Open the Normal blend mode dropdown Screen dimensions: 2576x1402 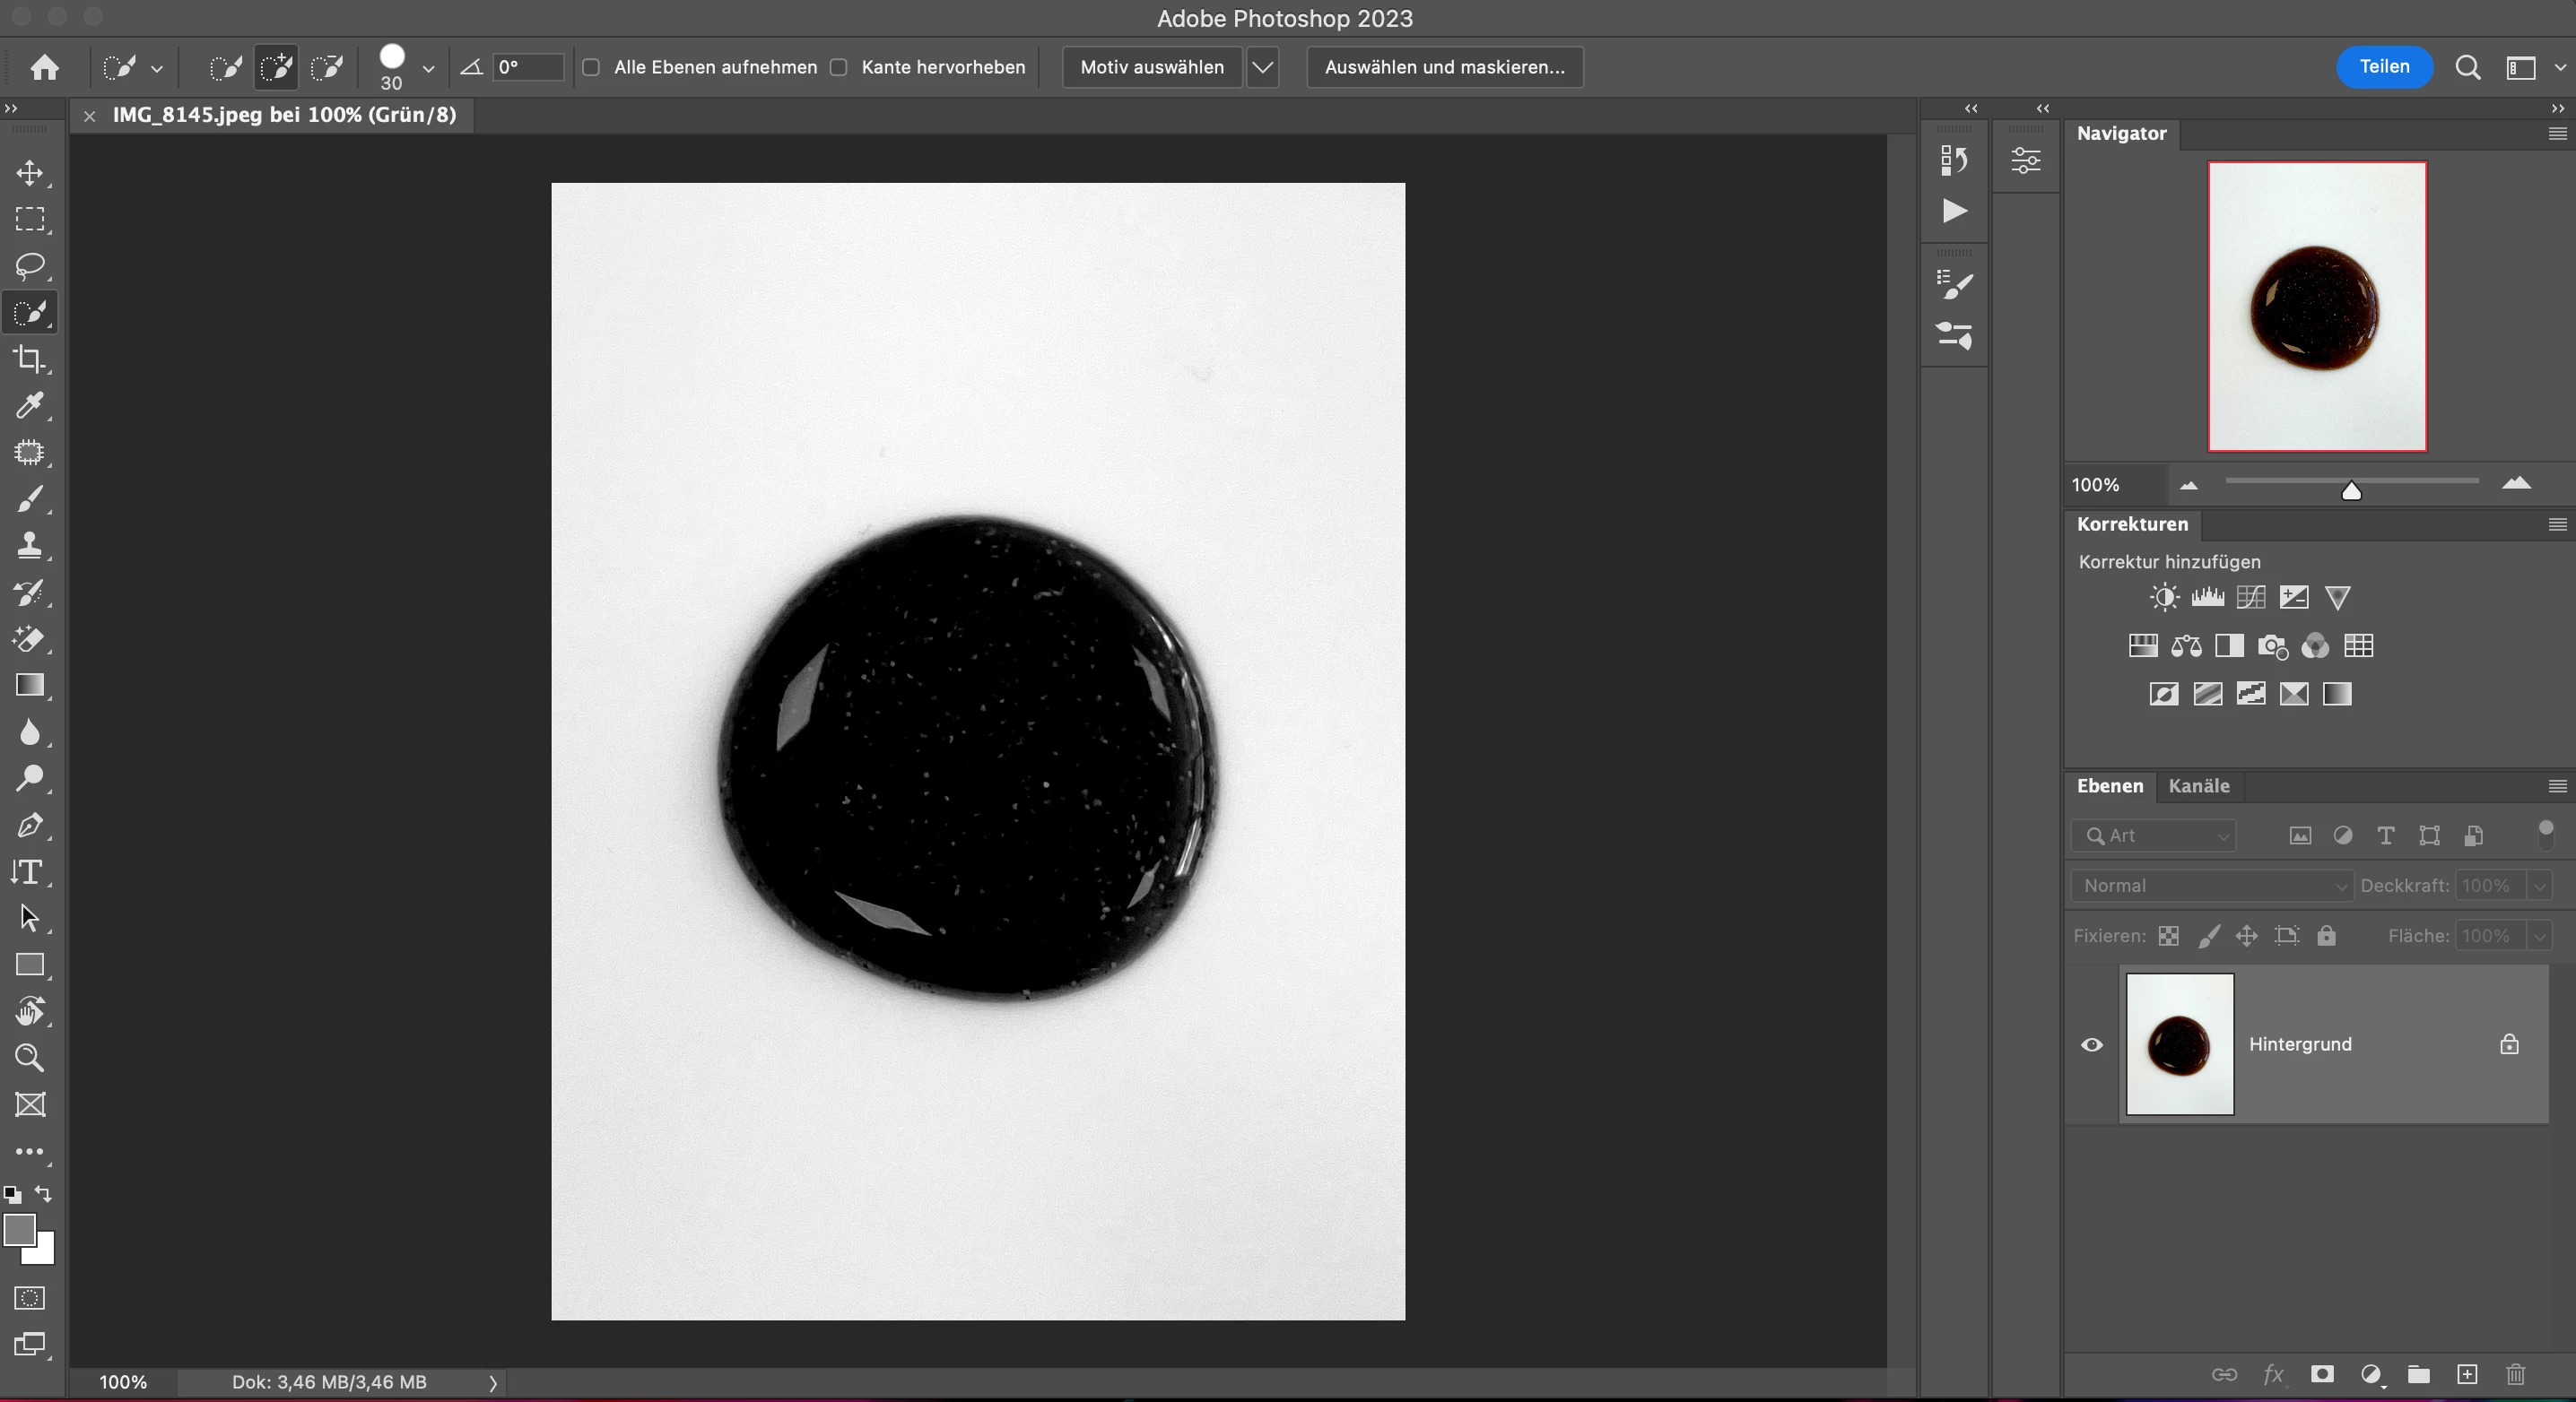2212,886
